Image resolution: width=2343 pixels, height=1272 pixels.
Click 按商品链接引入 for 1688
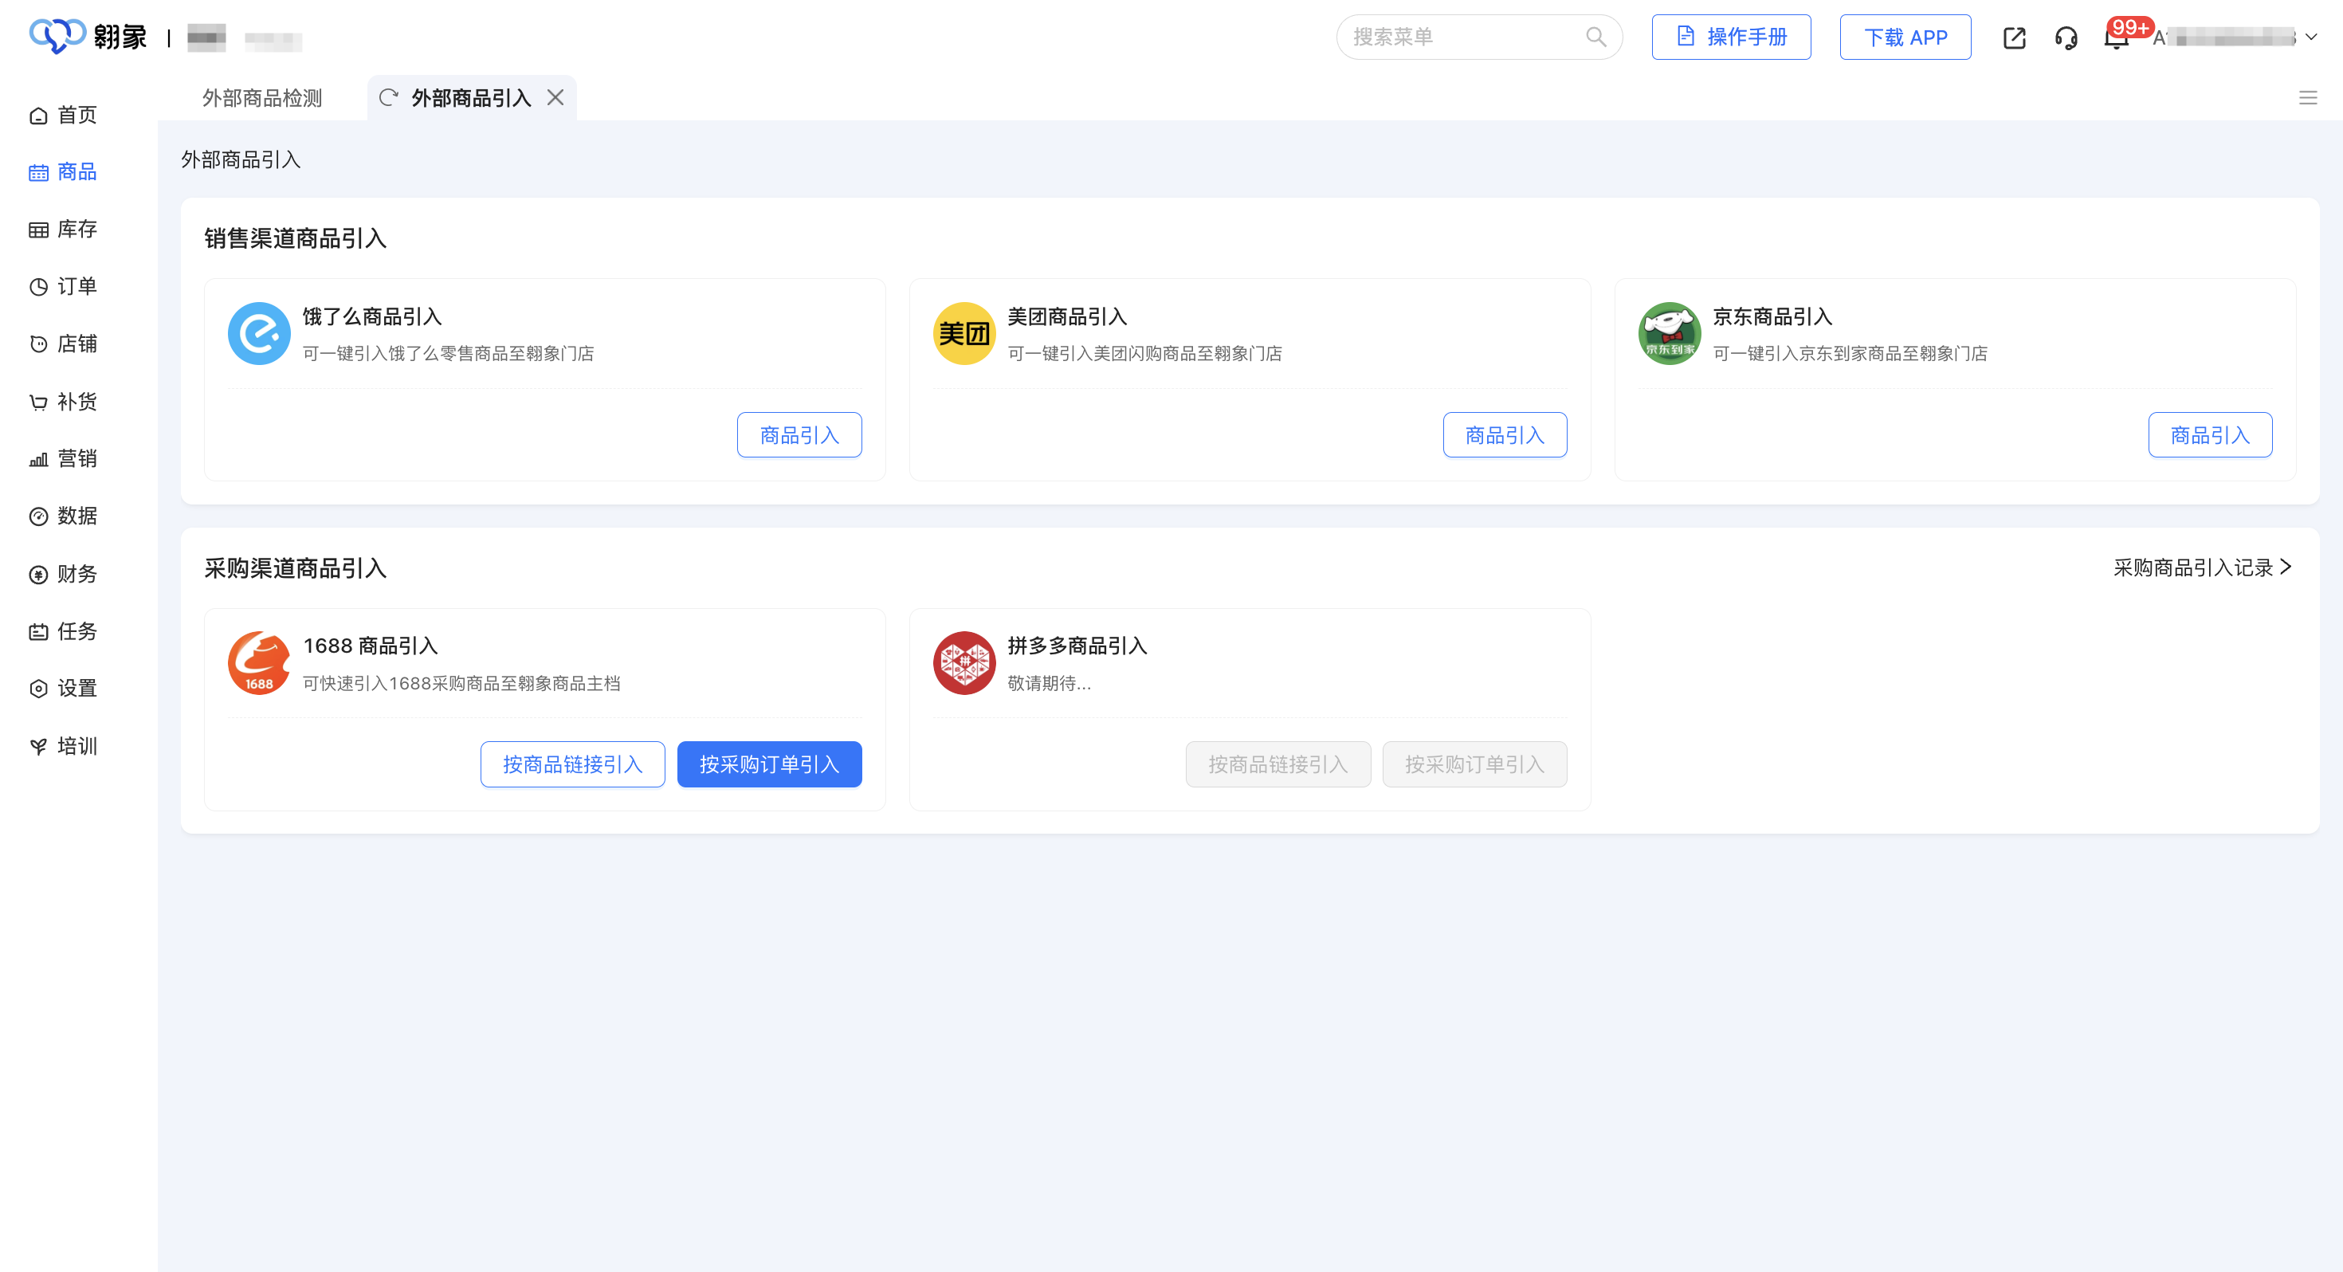572,764
